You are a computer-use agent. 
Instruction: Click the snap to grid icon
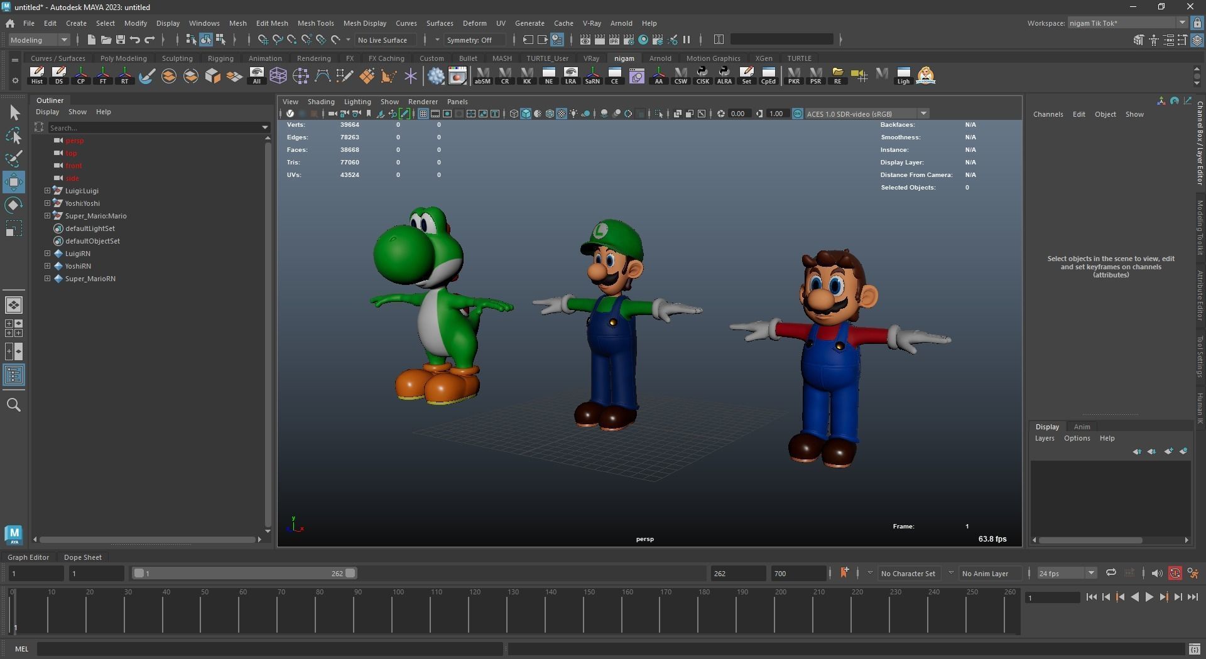click(x=263, y=40)
